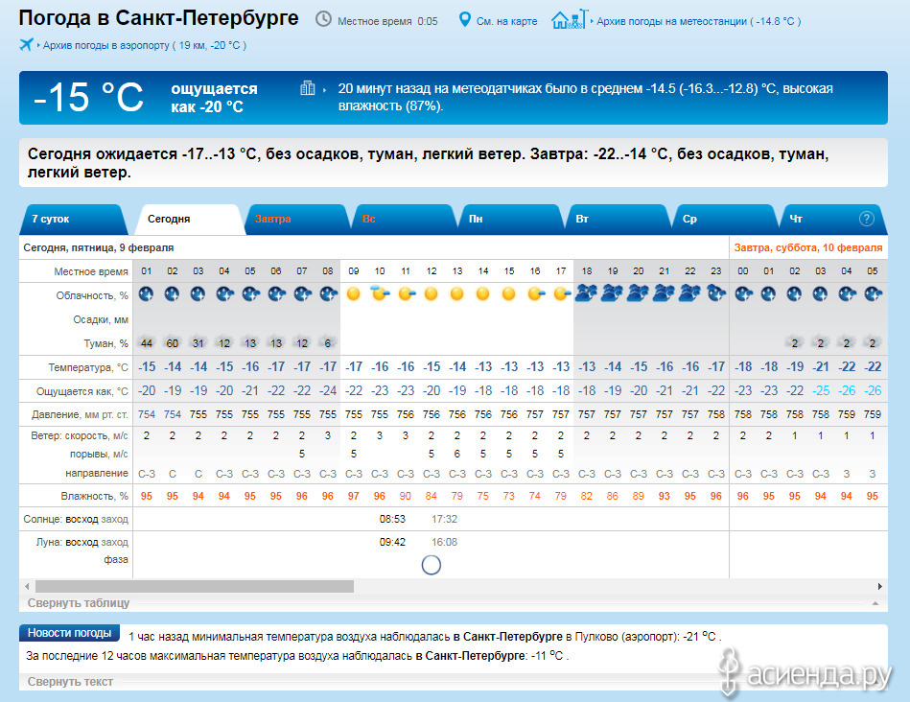Click moonrise time 09:42
The height and width of the screenshot is (702, 910).
click(392, 542)
